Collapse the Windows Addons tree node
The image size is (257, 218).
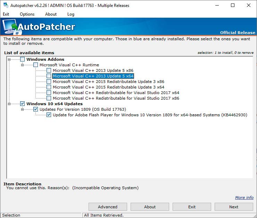[x=9, y=59]
